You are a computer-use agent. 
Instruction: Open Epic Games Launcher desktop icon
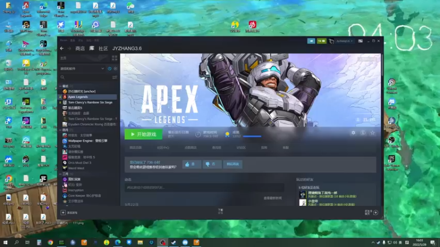pos(392,162)
